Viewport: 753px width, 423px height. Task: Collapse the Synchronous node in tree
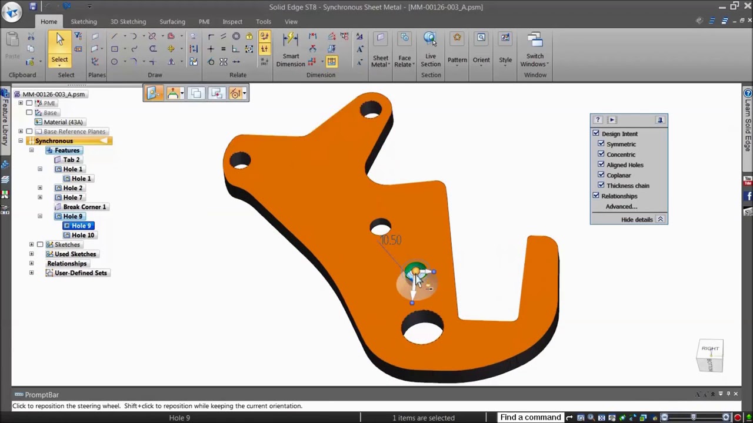point(21,141)
